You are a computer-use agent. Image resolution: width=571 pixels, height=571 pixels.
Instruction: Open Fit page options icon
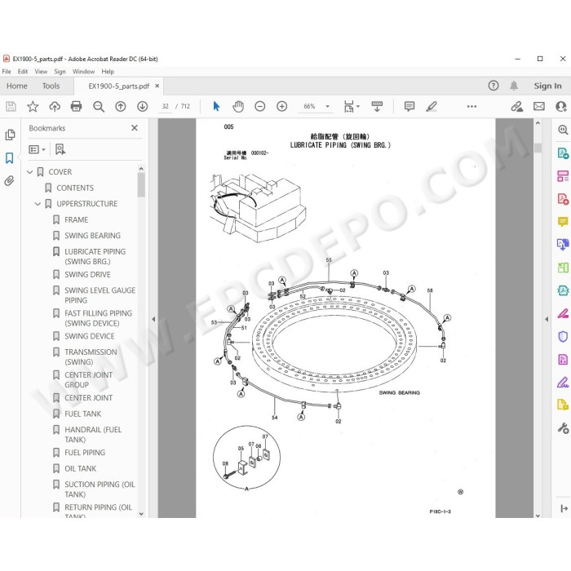352,106
